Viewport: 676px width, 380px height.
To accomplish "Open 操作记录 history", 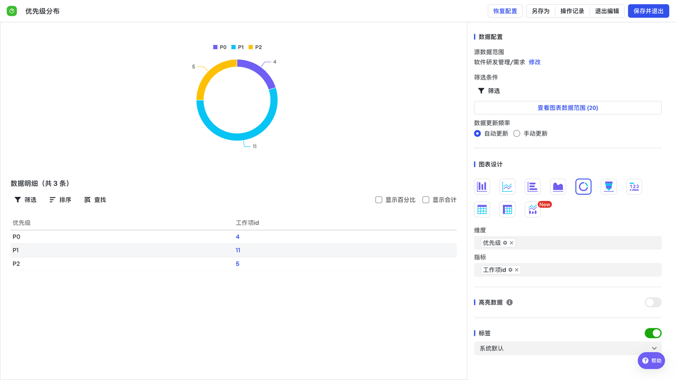I will [x=572, y=11].
